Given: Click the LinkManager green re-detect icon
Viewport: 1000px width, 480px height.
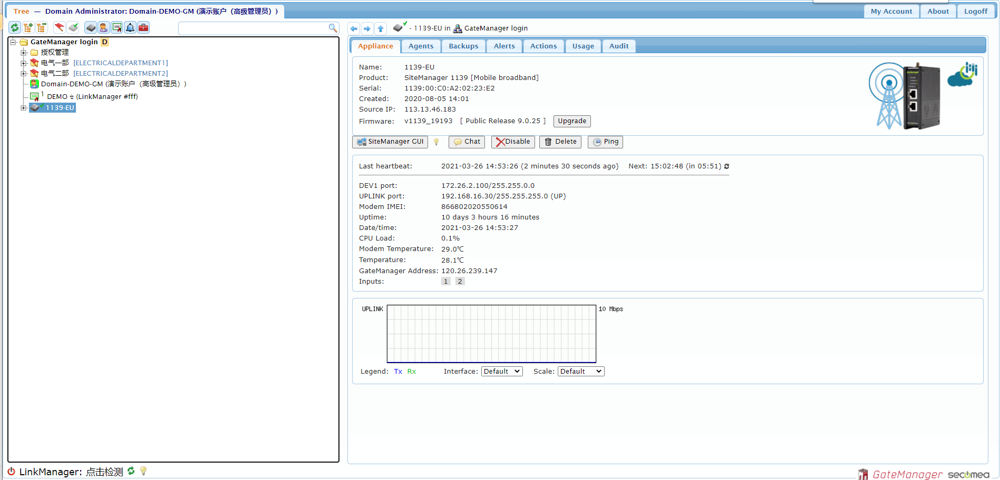Looking at the screenshot, I should coord(131,471).
